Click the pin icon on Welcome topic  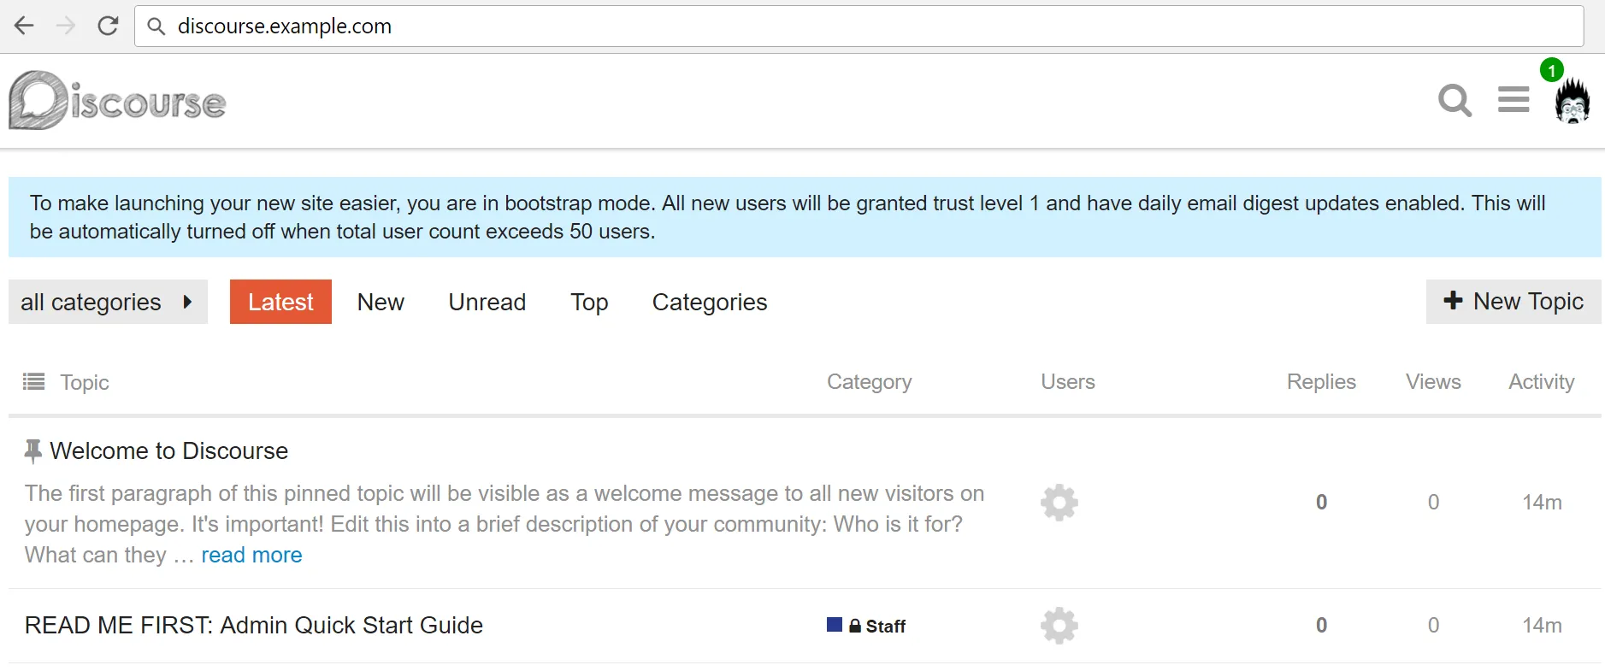point(32,450)
